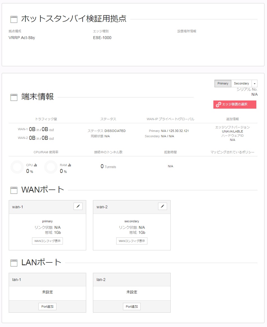The width and height of the screenshot is (267, 327).
Task: Open the CPU usage chart icon
Action: coord(35,165)
